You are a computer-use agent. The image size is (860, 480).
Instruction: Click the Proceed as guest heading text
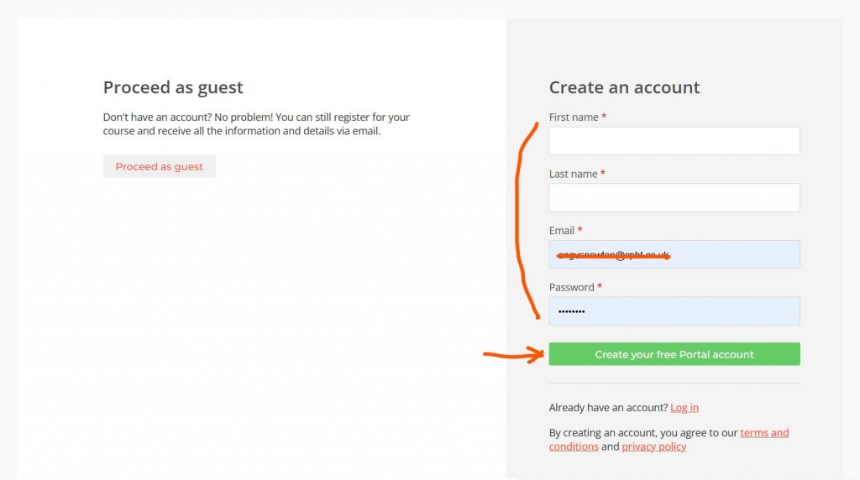point(173,87)
